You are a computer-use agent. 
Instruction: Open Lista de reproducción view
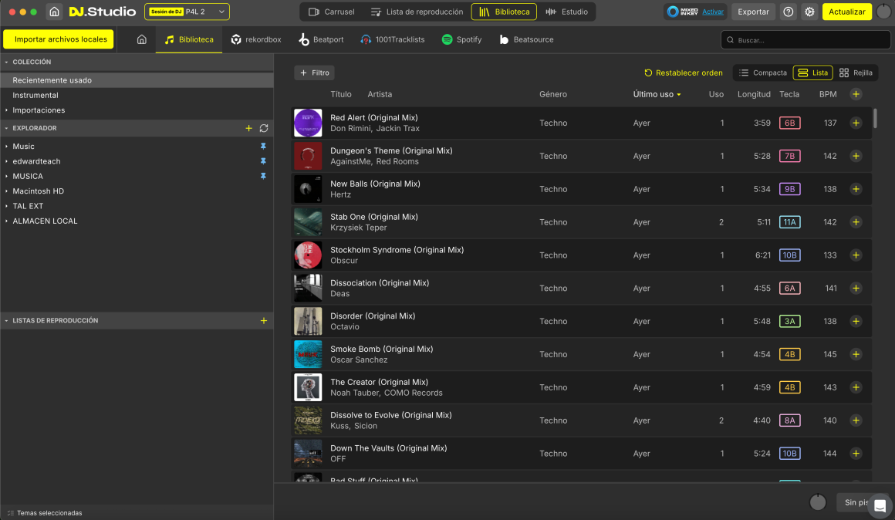(417, 12)
